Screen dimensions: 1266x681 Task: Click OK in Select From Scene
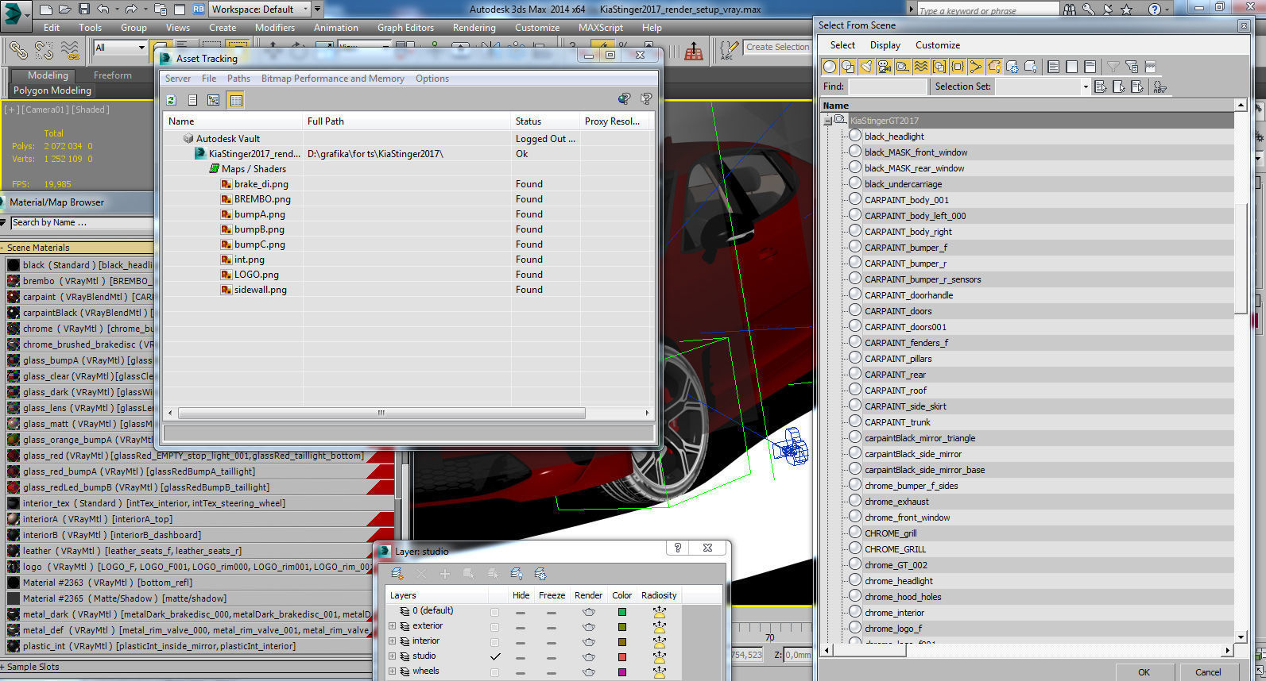tap(1144, 672)
